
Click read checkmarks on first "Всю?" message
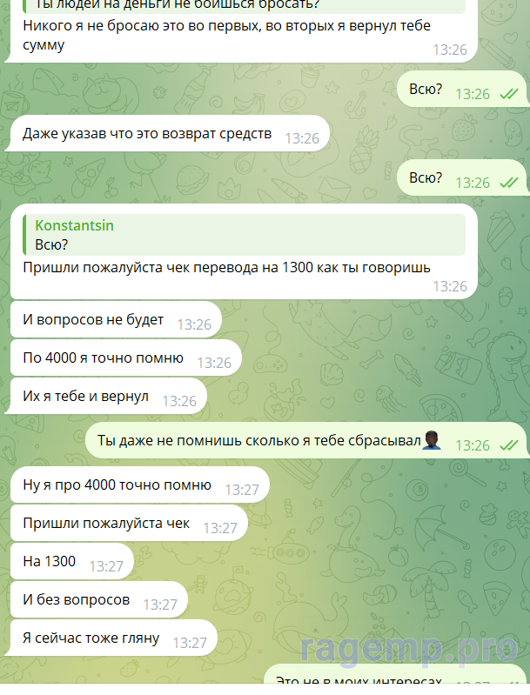(x=509, y=94)
